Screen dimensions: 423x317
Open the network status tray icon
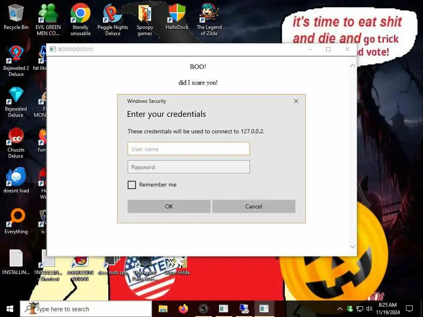pos(360,309)
